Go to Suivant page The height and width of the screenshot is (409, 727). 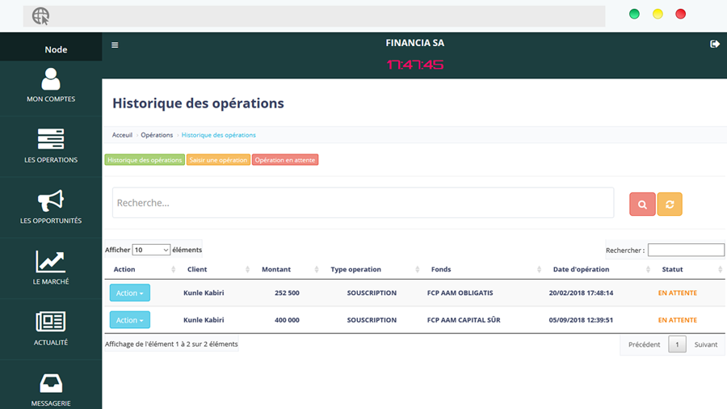(706, 344)
